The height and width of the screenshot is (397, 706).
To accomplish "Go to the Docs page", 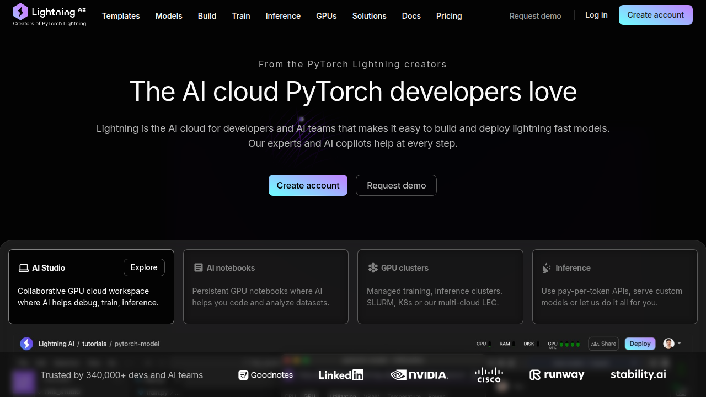I will click(x=411, y=16).
